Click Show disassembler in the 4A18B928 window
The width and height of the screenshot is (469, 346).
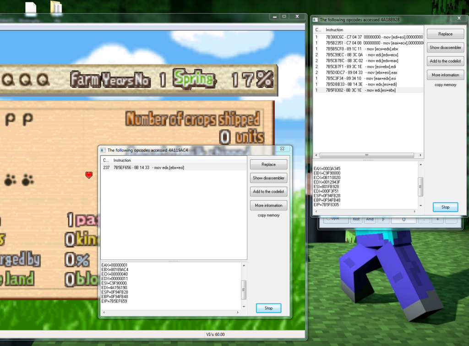pyautogui.click(x=445, y=48)
